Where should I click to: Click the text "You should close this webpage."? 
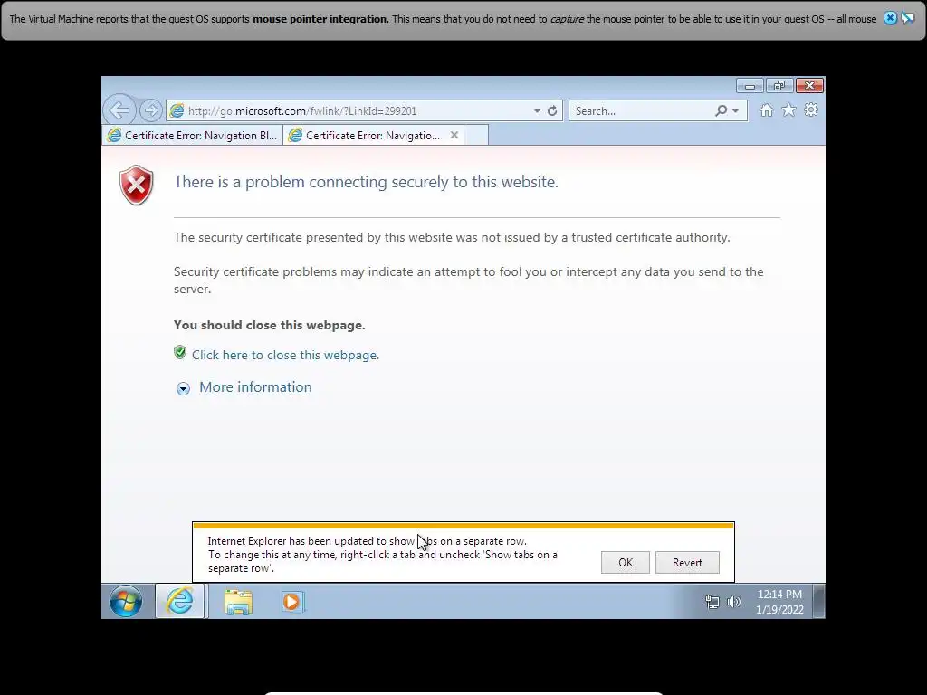coord(270,325)
